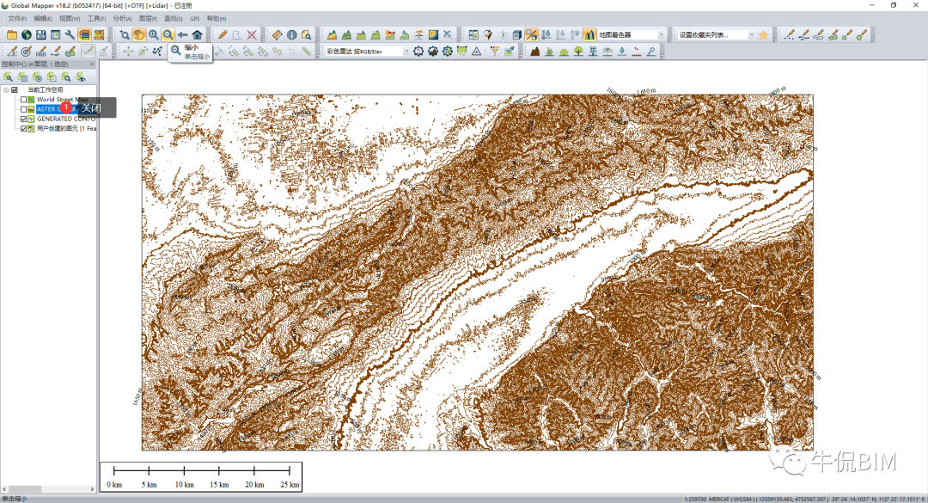Open the 彩色雷达 按RGB/Elev combo box
This screenshot has width=928, height=503.
[406, 52]
